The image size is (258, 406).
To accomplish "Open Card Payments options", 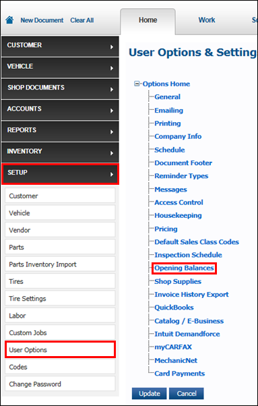I will pyautogui.click(x=179, y=374).
